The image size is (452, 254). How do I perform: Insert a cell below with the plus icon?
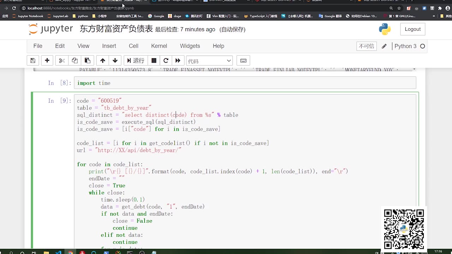[x=47, y=61]
